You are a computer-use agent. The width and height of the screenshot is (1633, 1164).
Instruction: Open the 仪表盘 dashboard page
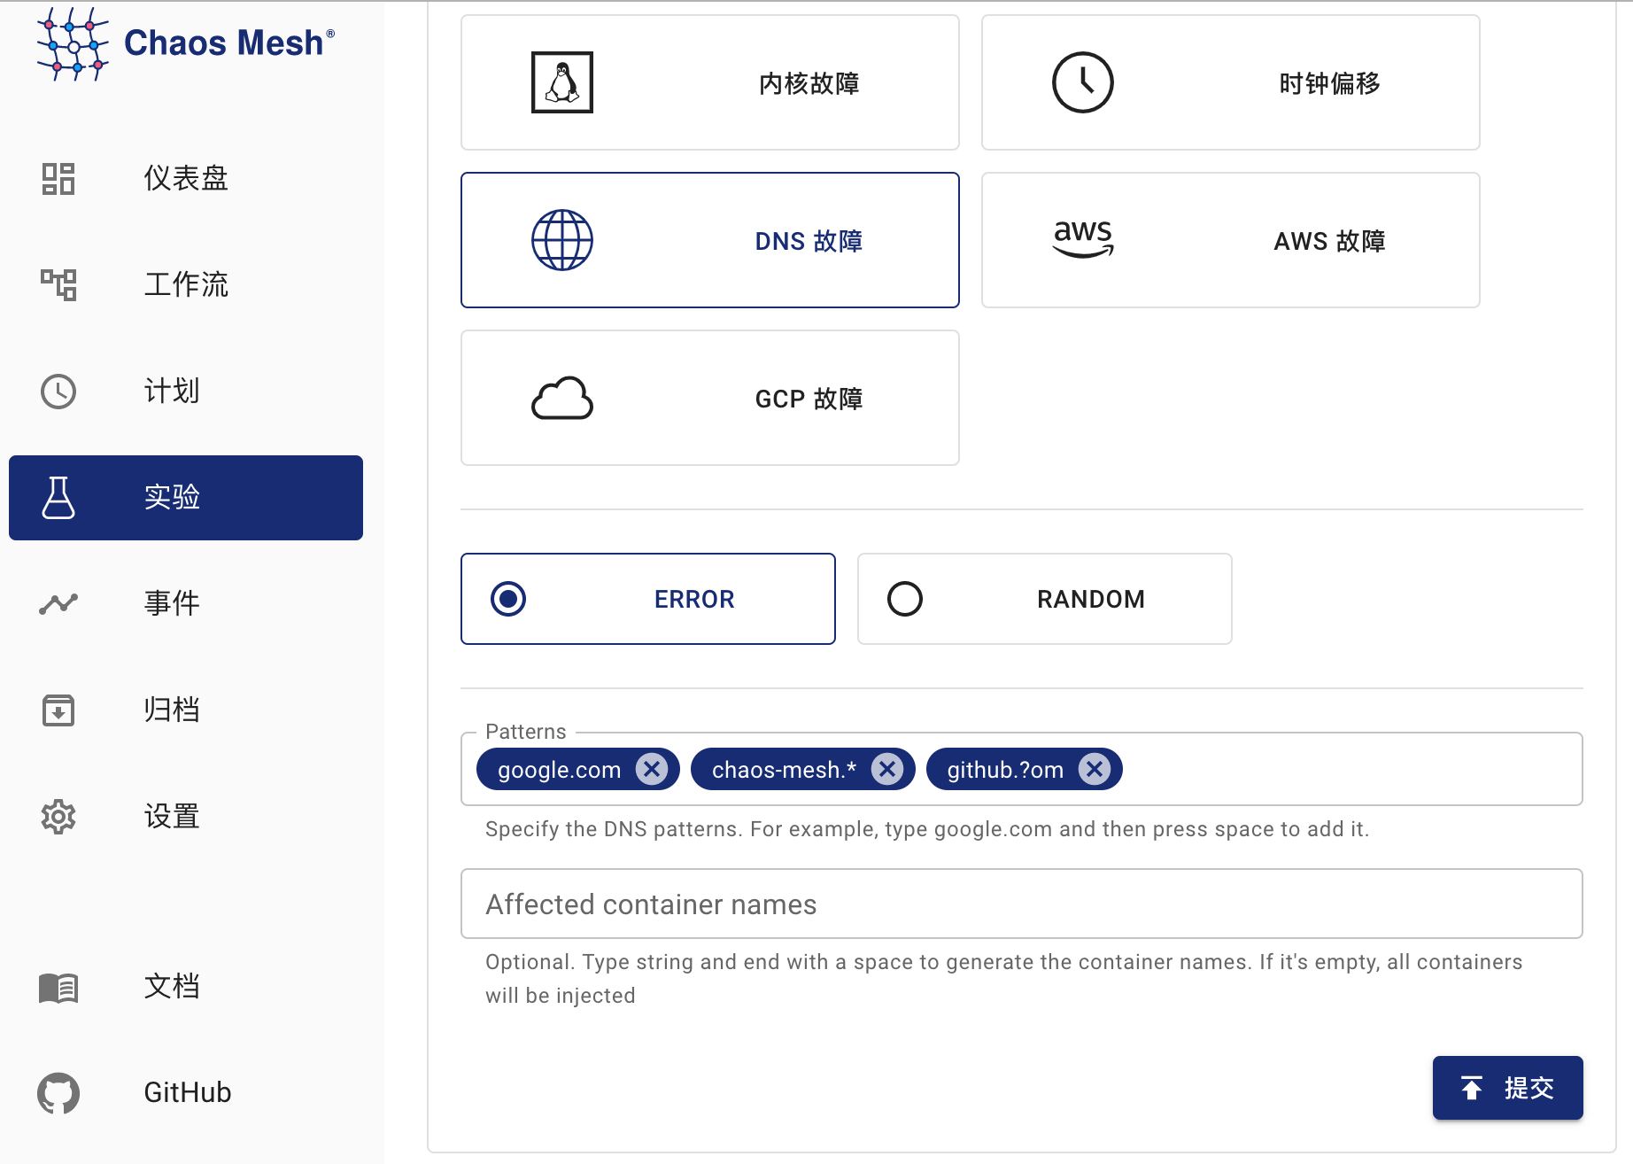[186, 178]
